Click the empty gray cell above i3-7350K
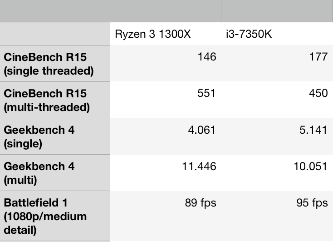Screen dimensions: 333x242 277,11
